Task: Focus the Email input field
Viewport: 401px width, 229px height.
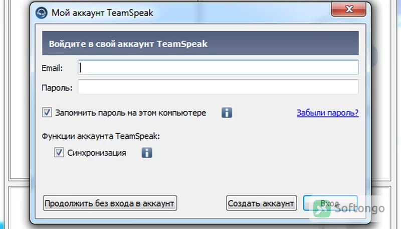Action: (x=218, y=67)
